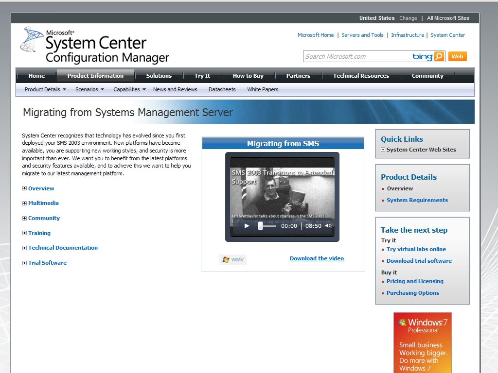Click the Windows 7 Professional ad banner
The height and width of the screenshot is (373, 498).
423,342
